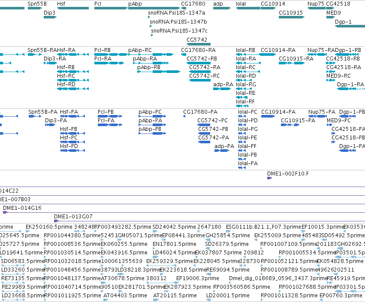
Task: Select the DME1-014G16 feature label
Action: tap(22, 208)
